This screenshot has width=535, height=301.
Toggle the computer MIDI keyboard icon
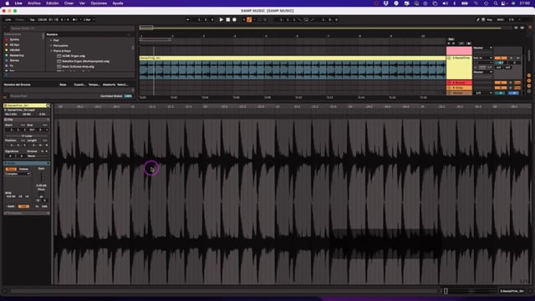483,20
